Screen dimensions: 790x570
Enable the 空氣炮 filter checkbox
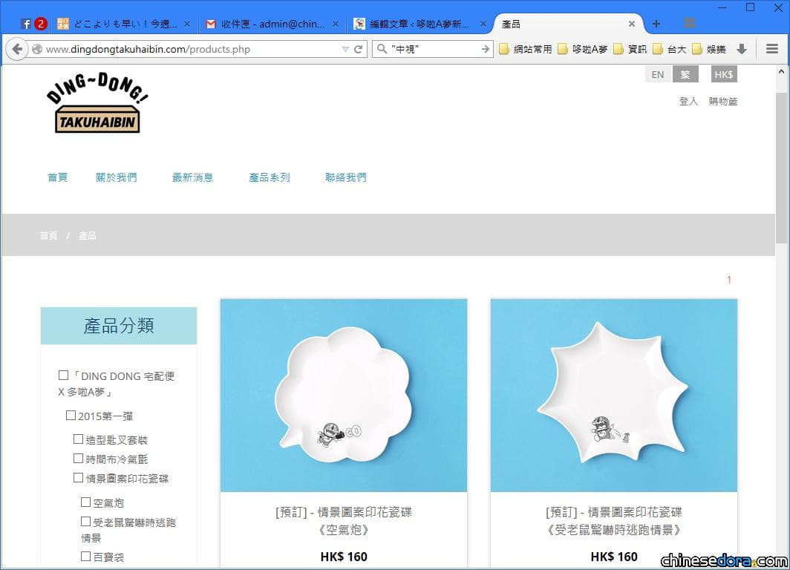click(85, 502)
